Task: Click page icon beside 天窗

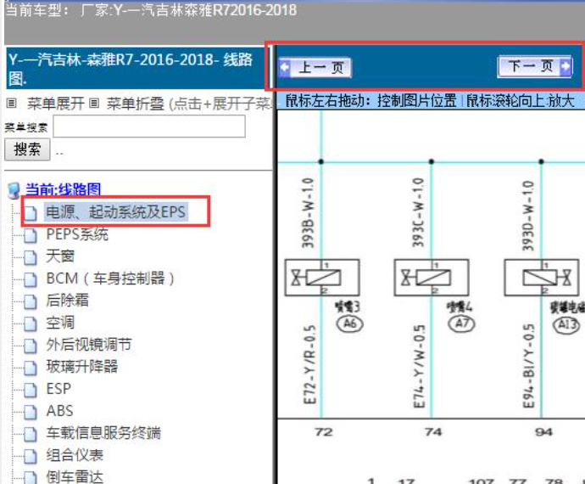Action: [31, 257]
